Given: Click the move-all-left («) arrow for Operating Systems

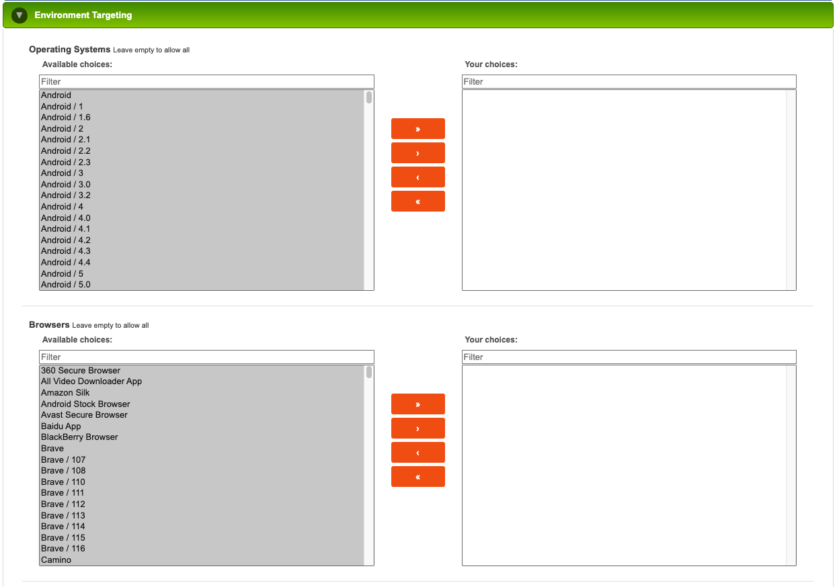Looking at the screenshot, I should [x=417, y=201].
